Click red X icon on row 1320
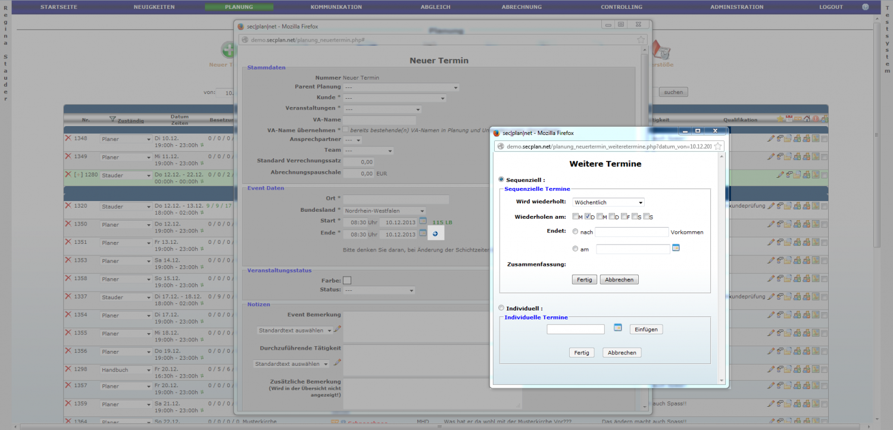The width and height of the screenshot is (893, 430). tap(68, 206)
